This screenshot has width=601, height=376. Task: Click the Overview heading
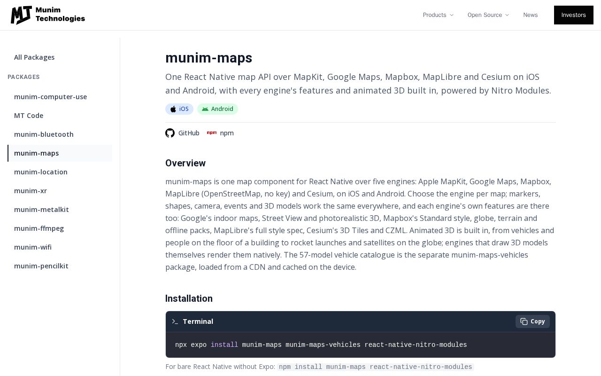(x=185, y=163)
